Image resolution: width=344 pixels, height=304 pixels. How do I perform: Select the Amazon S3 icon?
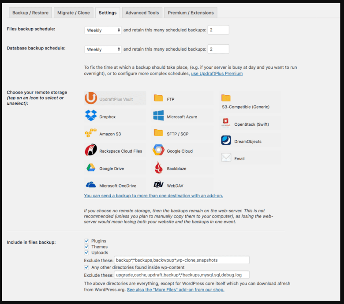(x=91, y=133)
